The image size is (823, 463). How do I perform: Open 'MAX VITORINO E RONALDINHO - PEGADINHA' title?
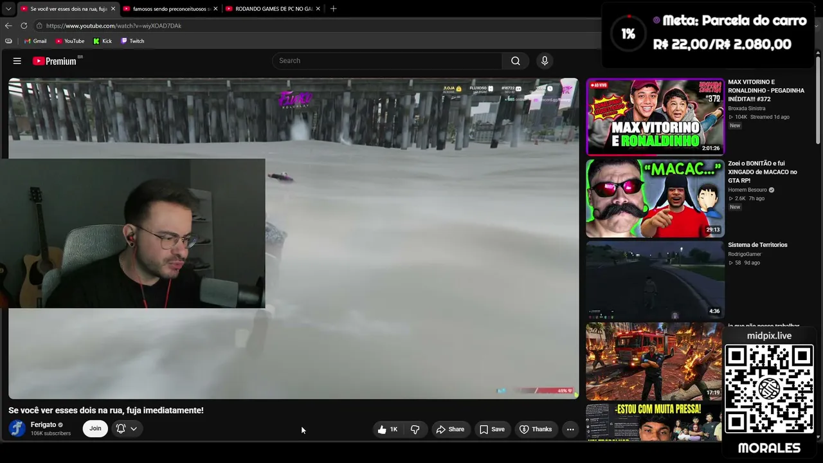(766, 91)
